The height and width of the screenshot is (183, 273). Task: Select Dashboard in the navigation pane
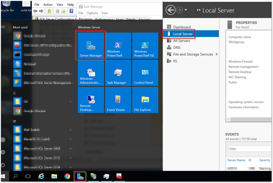tap(182, 27)
